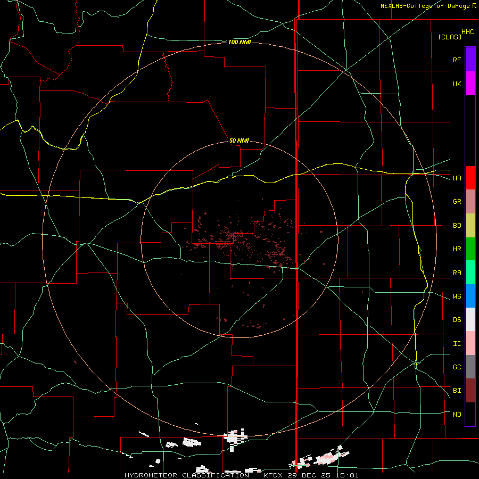Select the GR legend color block
Viewport: 479px width, 479px height.
pos(470,202)
